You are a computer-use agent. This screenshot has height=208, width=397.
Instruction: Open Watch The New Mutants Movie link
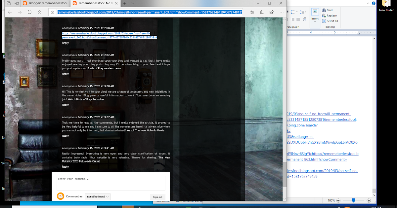coord(145,130)
